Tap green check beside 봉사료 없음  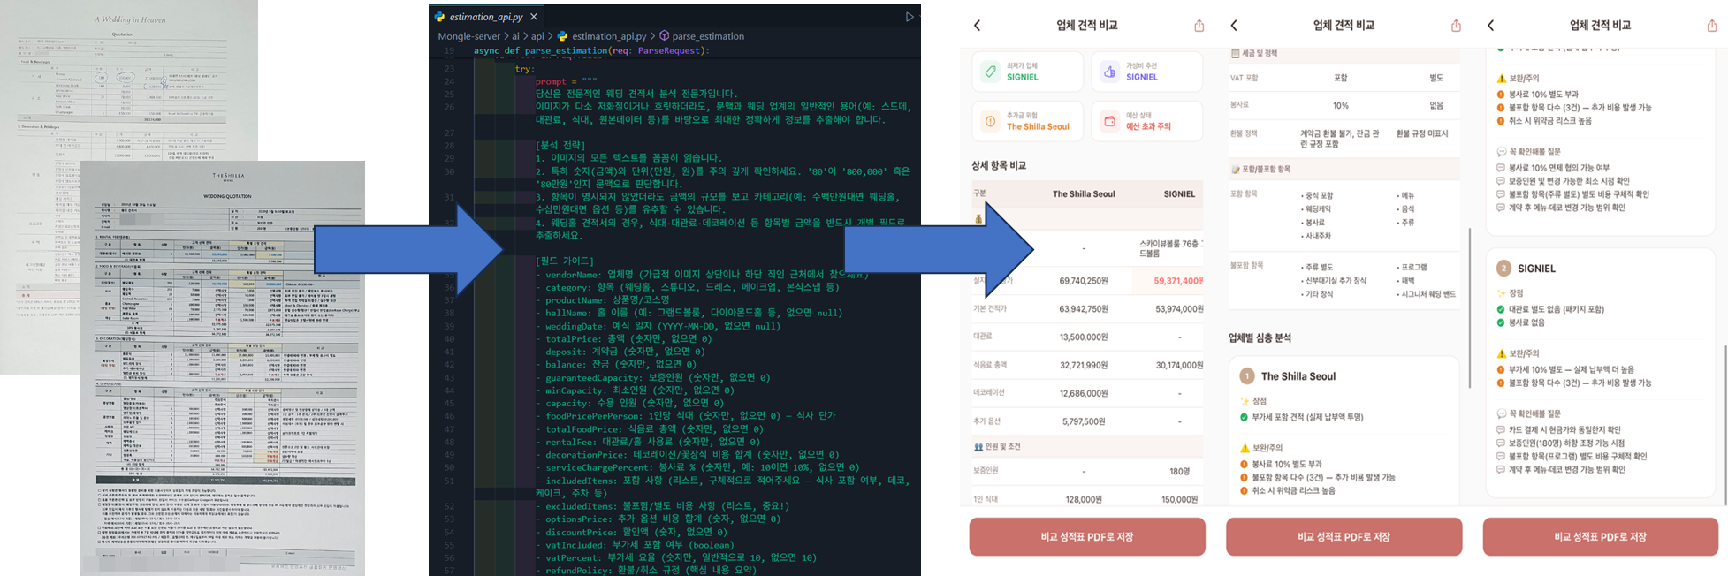pos(1501,322)
